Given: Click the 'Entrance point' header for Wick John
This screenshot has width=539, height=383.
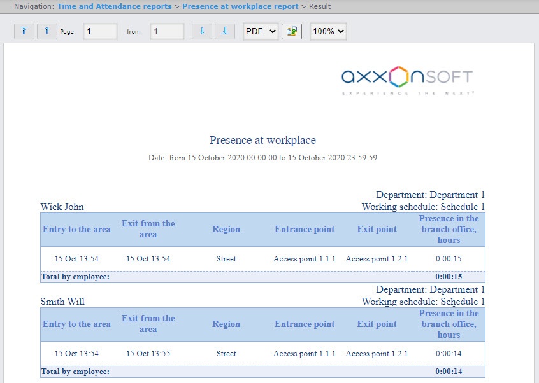Looking at the screenshot, I should pyautogui.click(x=305, y=230).
